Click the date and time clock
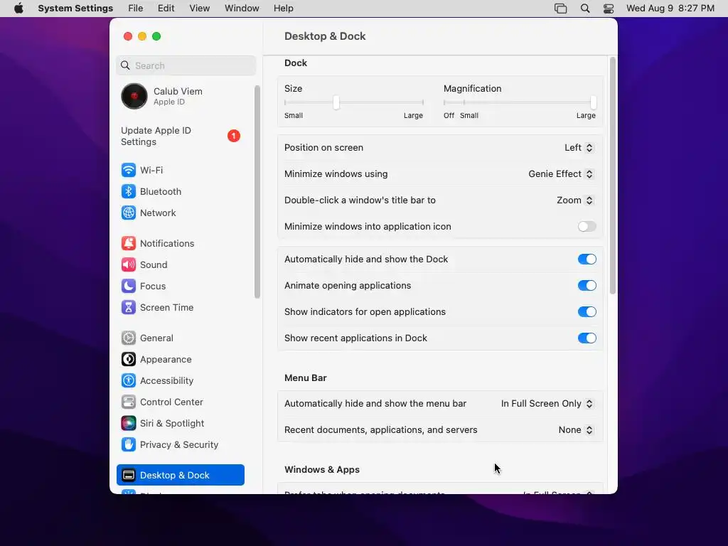This screenshot has height=546, width=728. [x=670, y=9]
